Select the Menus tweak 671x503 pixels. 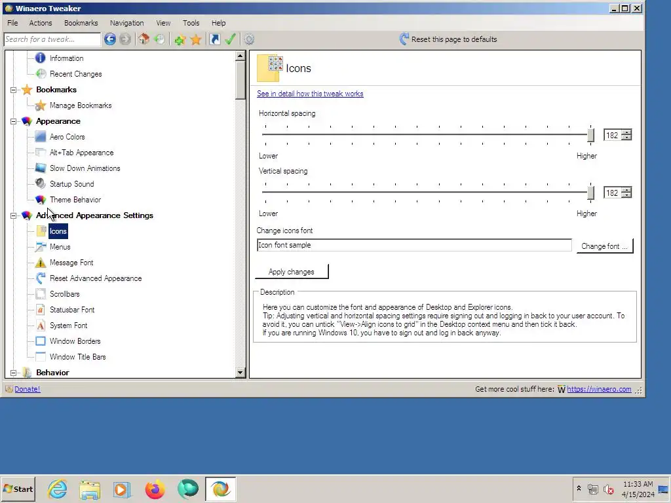[x=60, y=247]
